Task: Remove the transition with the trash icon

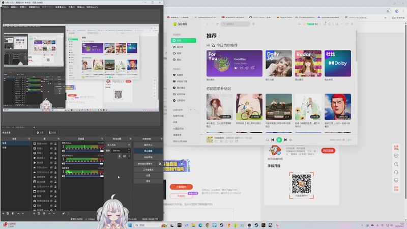Action: tap(124, 156)
